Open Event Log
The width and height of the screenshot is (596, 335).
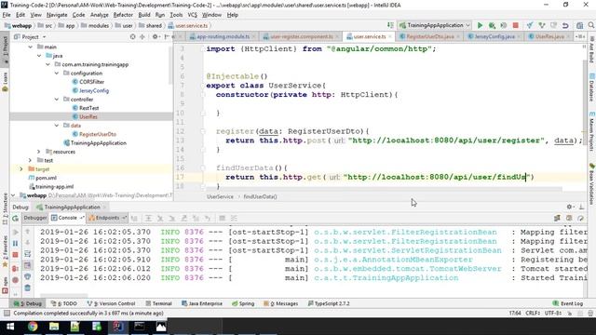tap(568, 304)
